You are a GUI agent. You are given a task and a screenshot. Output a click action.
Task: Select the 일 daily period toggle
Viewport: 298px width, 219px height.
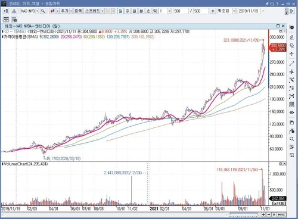point(120,11)
